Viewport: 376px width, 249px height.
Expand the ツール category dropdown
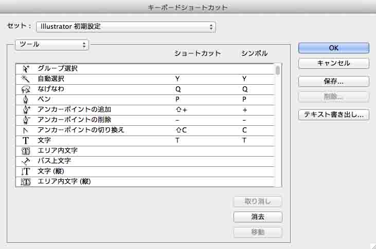[x=52, y=45]
